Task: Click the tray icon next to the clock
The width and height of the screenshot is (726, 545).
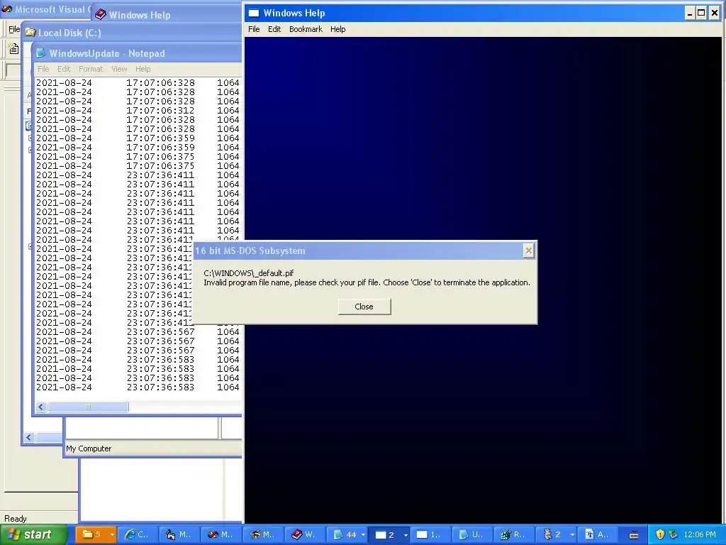Action: tap(674, 534)
